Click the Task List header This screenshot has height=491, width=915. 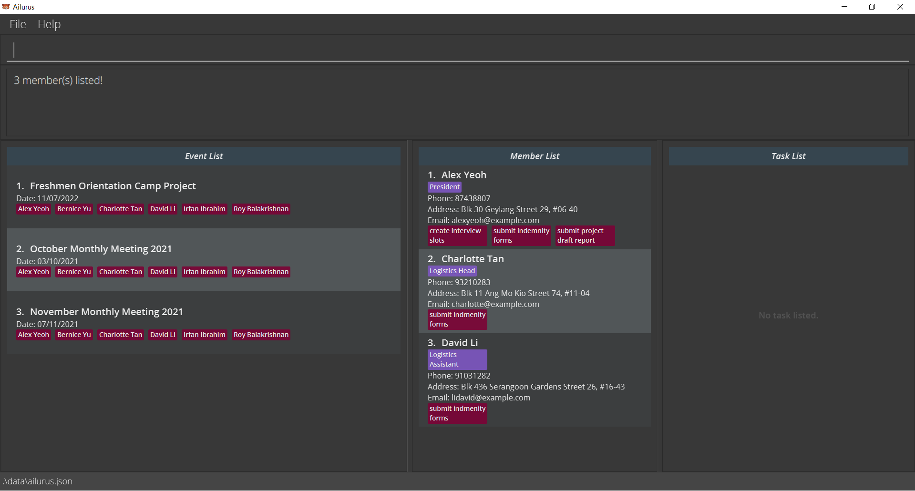788,156
